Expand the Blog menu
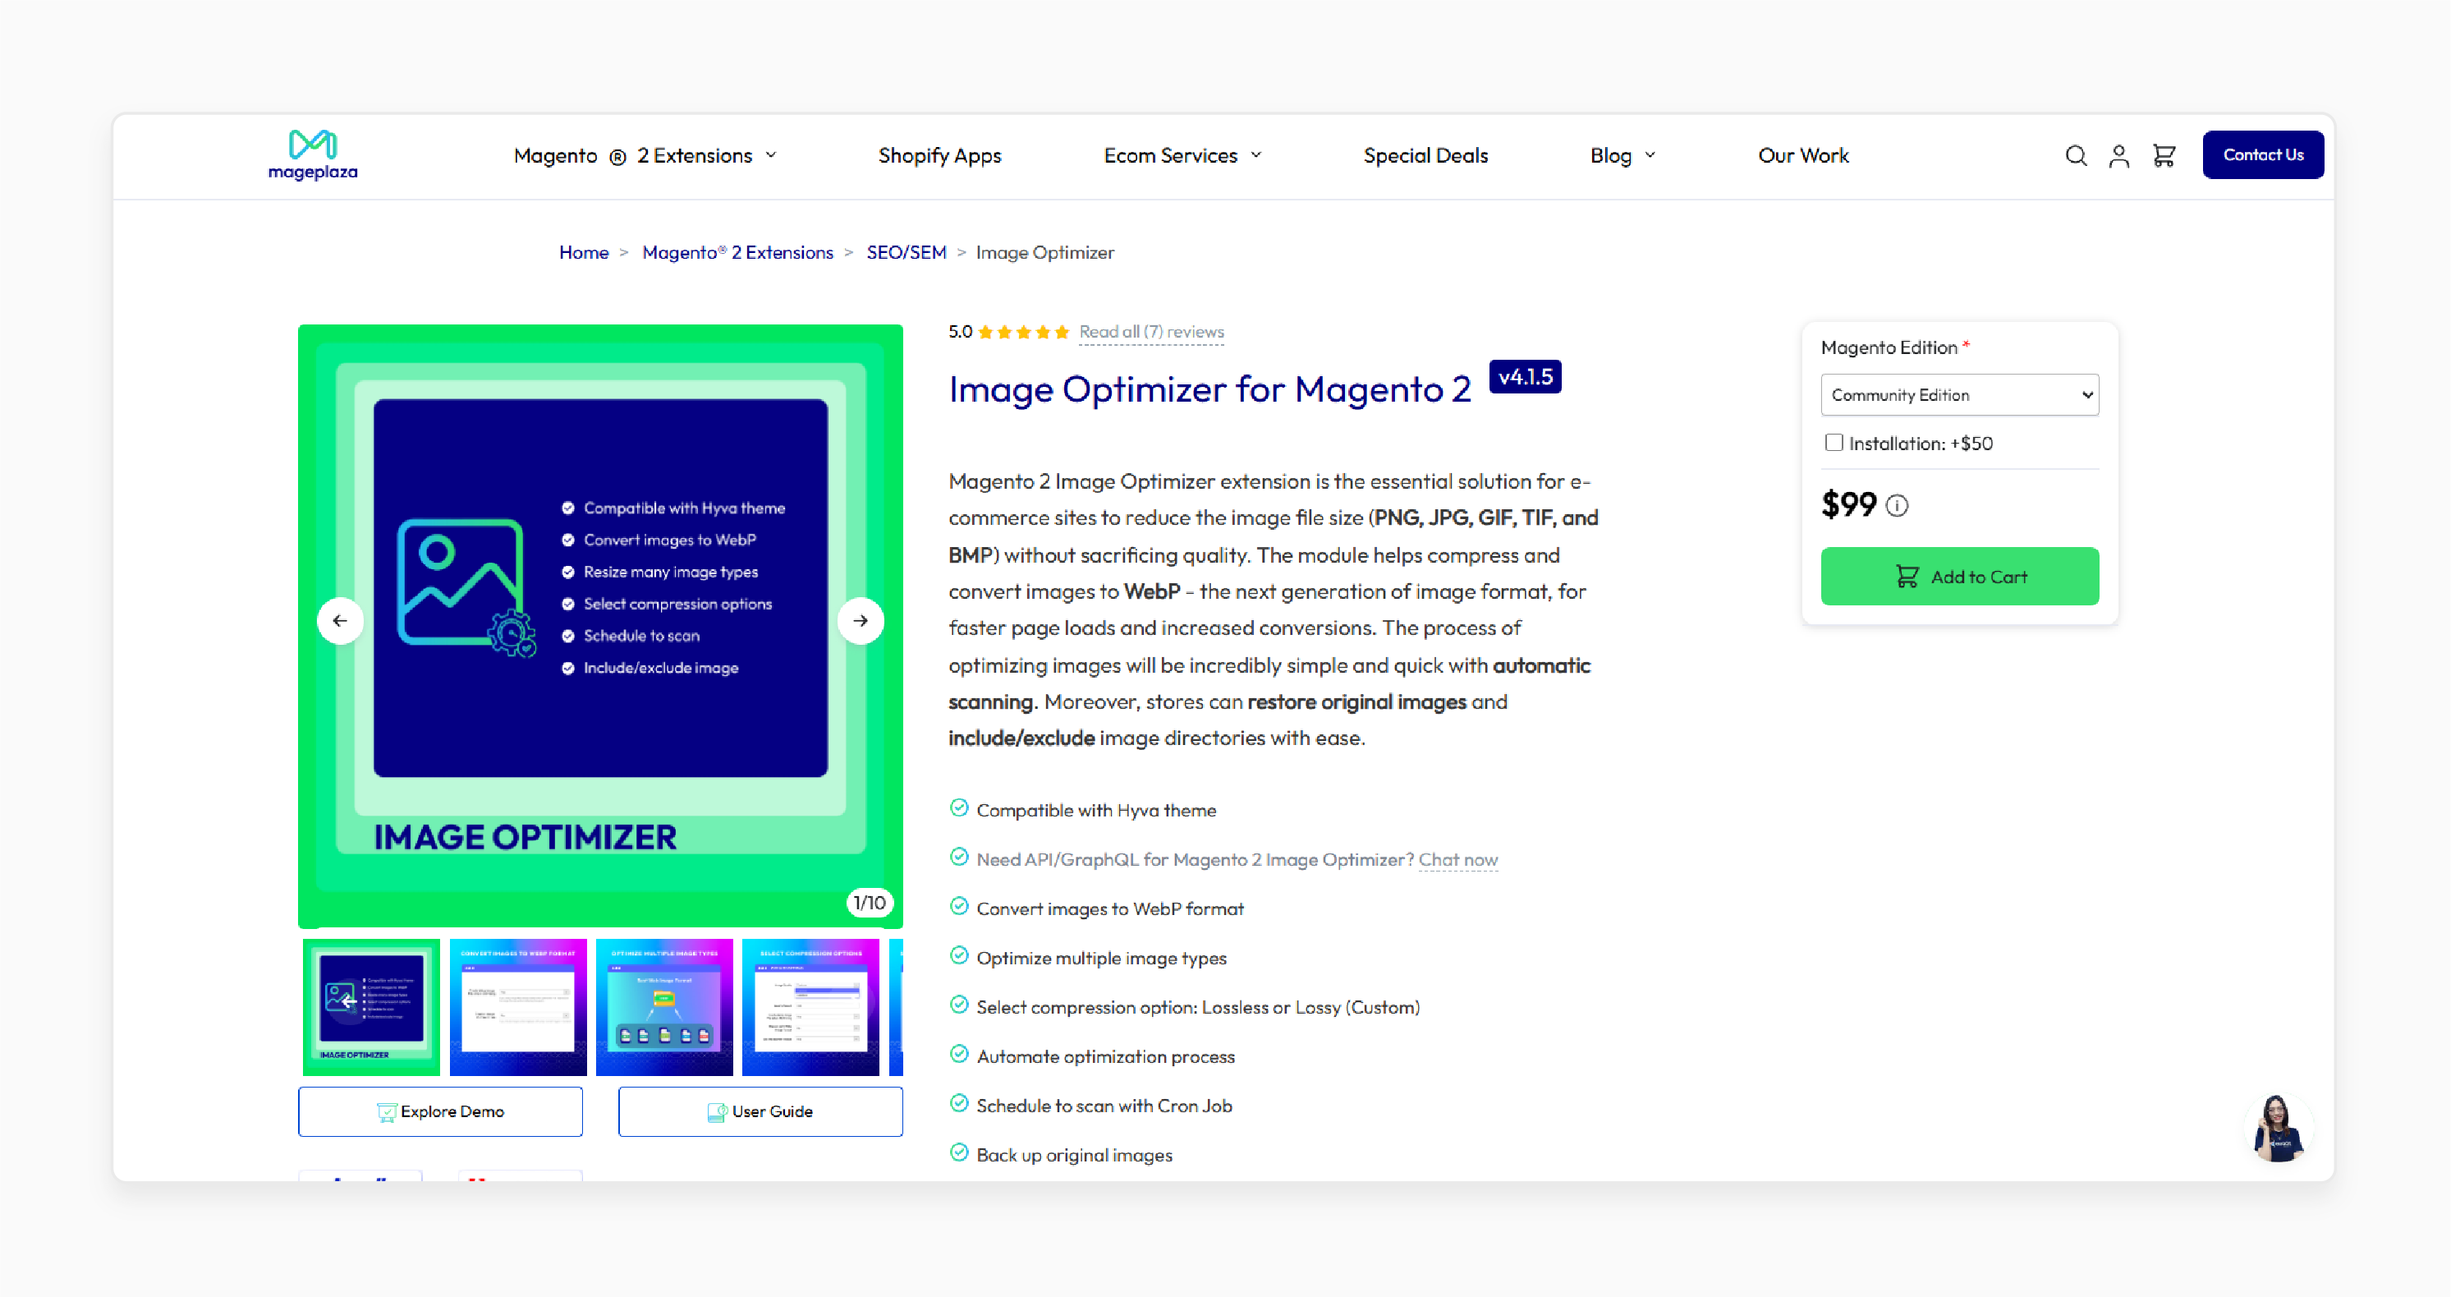 1623,155
